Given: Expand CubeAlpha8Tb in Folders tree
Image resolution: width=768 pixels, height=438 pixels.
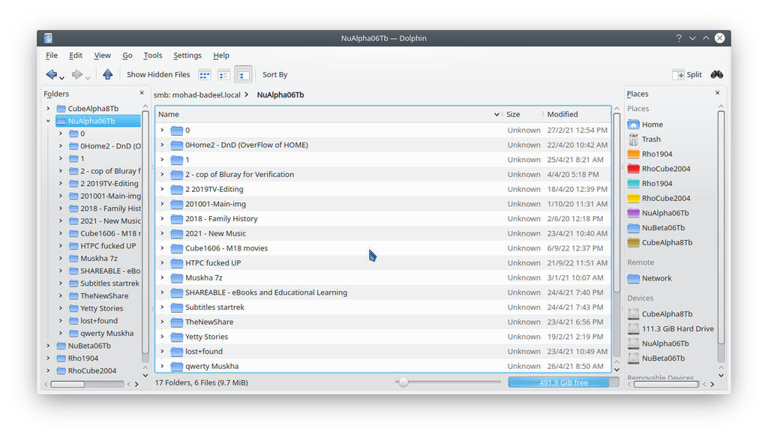Looking at the screenshot, I should [x=48, y=108].
